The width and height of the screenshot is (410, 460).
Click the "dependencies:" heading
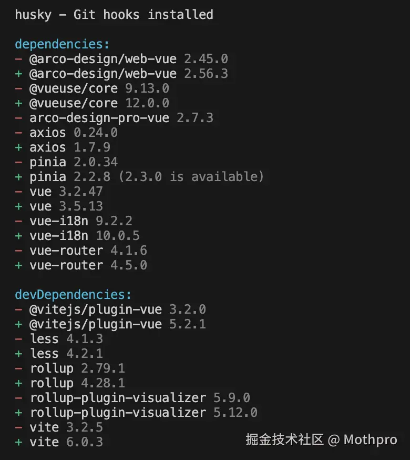62,44
